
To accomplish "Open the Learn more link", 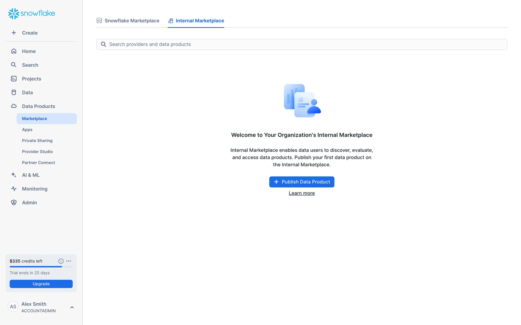I will [301, 193].
